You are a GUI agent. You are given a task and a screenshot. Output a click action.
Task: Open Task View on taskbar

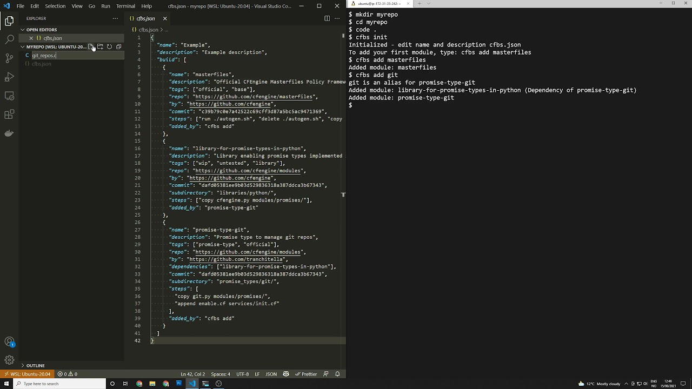point(125,384)
